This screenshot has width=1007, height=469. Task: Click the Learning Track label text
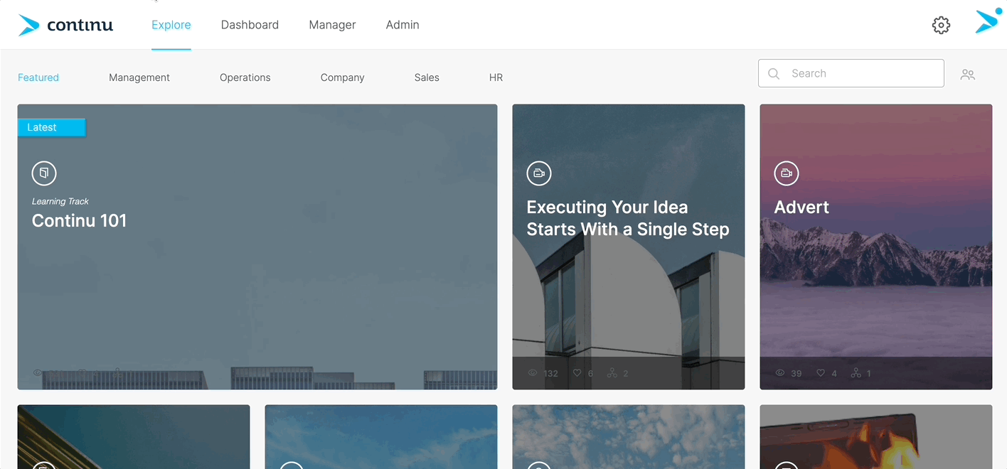coord(60,202)
